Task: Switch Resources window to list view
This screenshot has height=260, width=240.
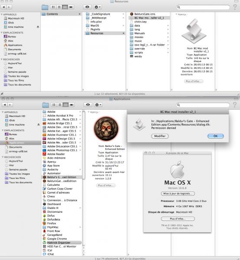Action: point(59,7)
